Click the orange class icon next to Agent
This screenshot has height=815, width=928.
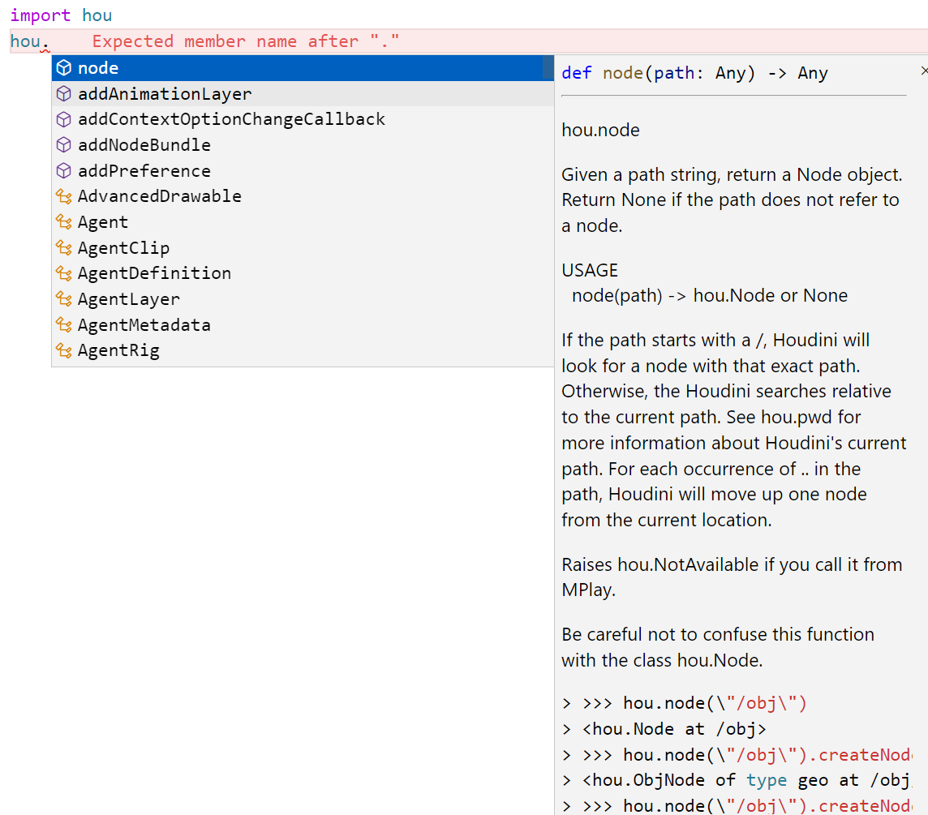click(63, 221)
